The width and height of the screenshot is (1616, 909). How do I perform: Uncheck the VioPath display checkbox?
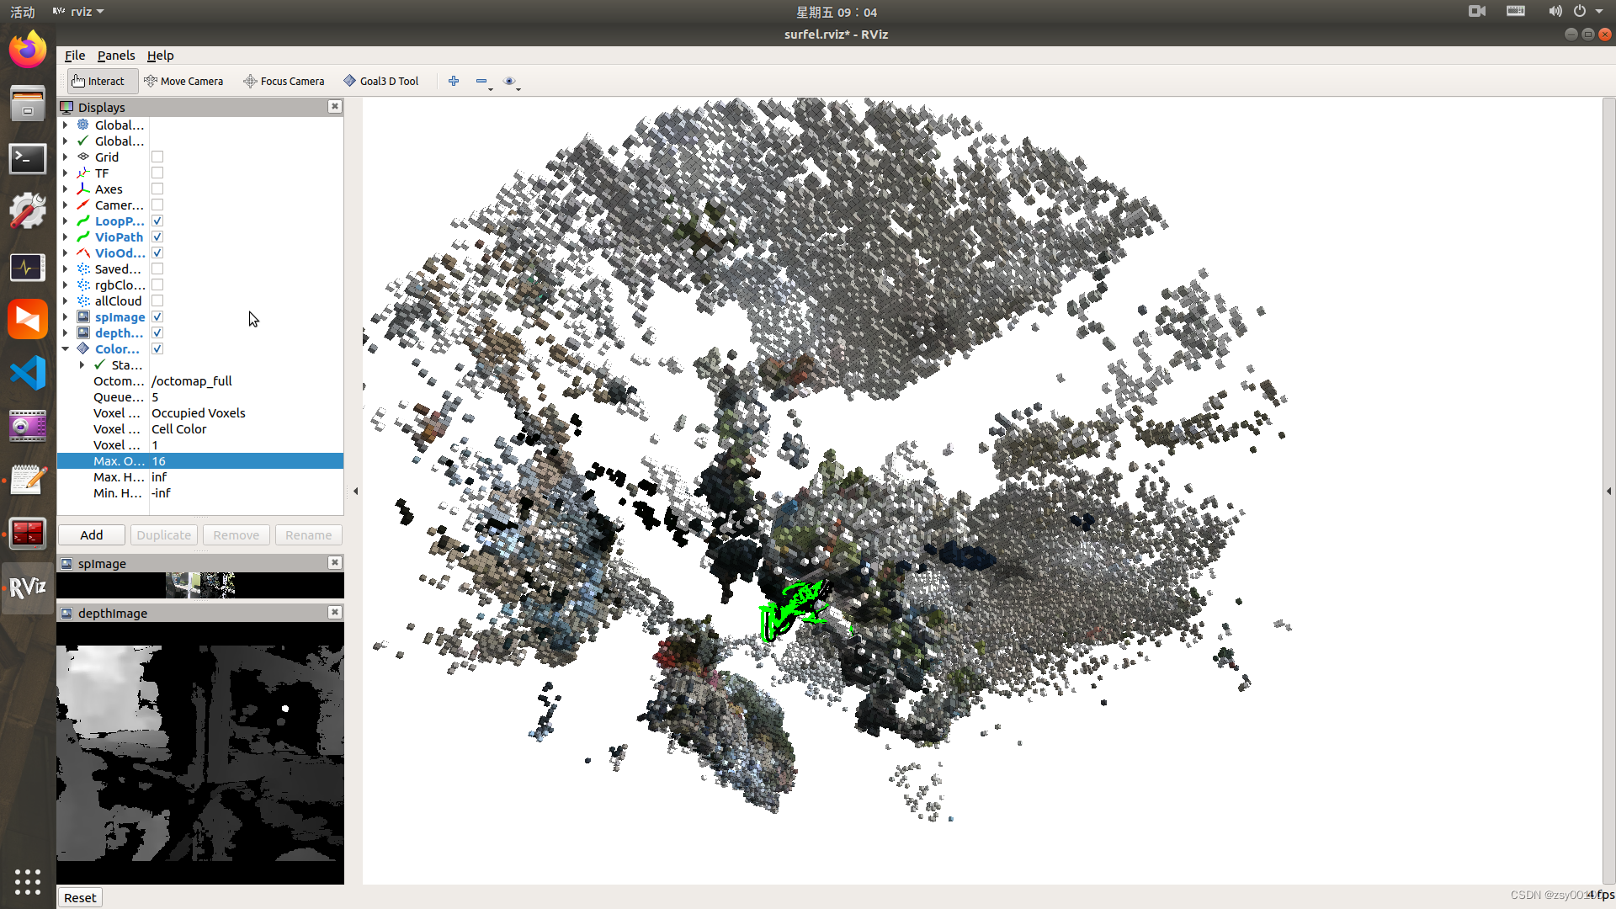tap(157, 237)
